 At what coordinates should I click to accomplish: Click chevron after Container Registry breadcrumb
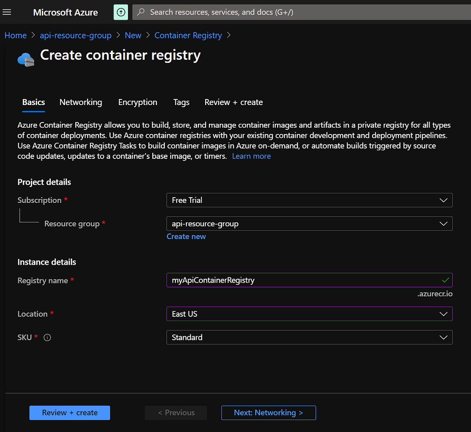click(229, 35)
